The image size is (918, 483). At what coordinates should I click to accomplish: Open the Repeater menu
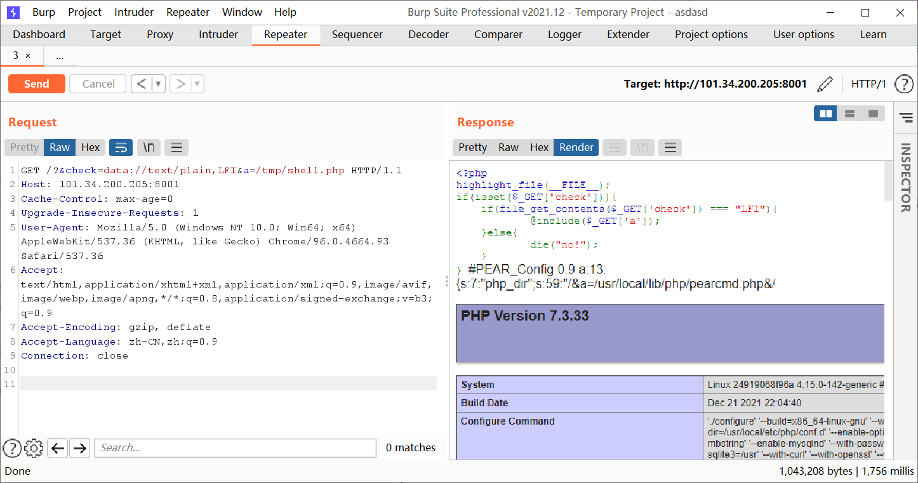click(x=188, y=12)
